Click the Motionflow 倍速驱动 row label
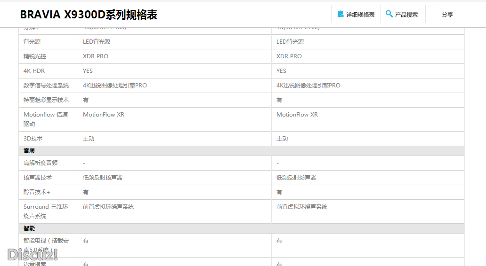Screen dimensions: 486x266 (x=46, y=119)
